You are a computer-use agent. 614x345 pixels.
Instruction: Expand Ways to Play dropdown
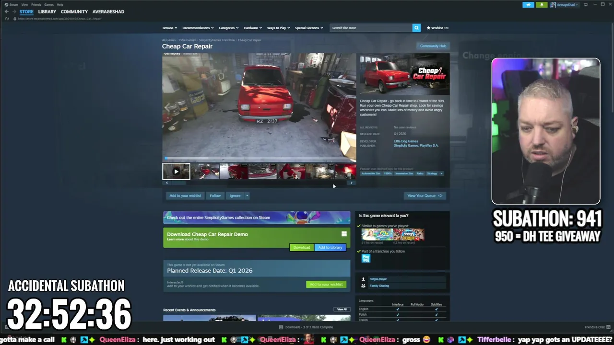(278, 28)
